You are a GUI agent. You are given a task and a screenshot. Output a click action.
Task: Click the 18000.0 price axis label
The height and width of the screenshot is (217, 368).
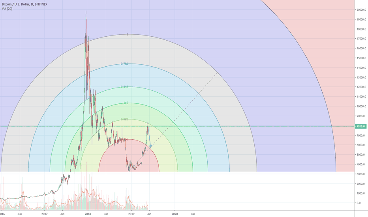click(x=361, y=29)
